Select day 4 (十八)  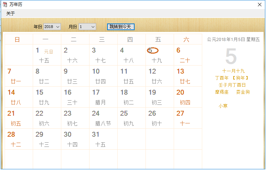[131, 55]
